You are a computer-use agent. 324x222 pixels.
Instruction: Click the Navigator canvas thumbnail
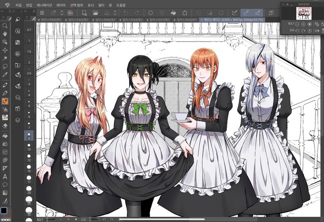click(304, 13)
